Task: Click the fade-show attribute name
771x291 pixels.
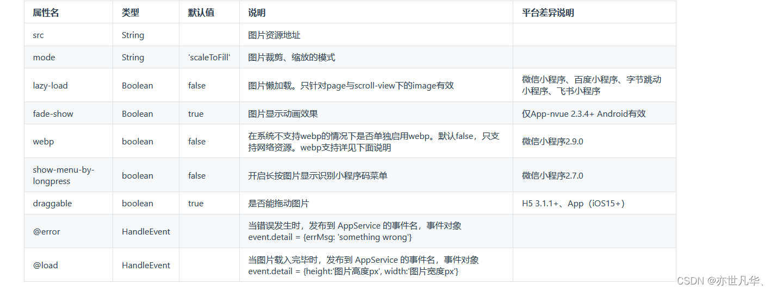Action: tap(53, 114)
